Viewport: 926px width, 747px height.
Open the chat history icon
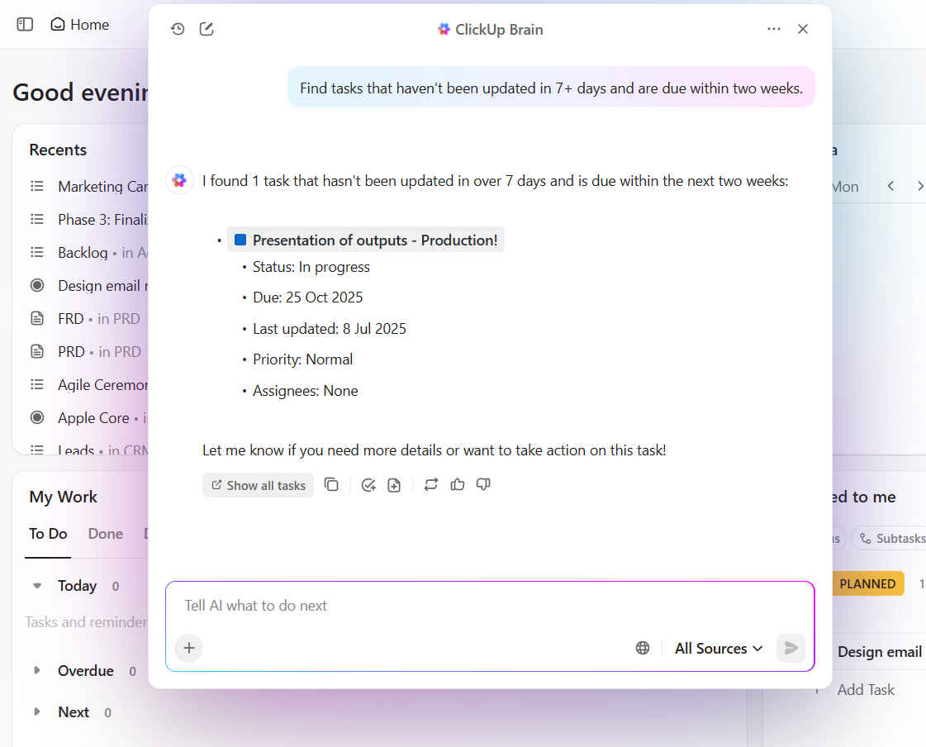[178, 28]
